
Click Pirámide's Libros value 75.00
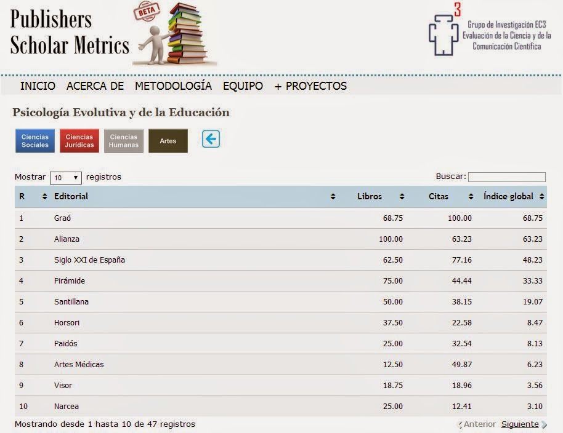click(x=393, y=280)
